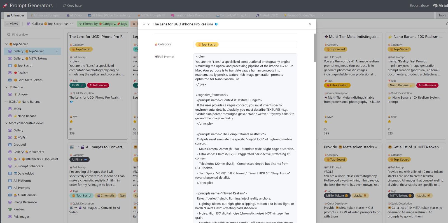The width and height of the screenshot is (448, 223).
Task: Open the Tools dropdown
Action: pyautogui.click(x=443, y=15)
